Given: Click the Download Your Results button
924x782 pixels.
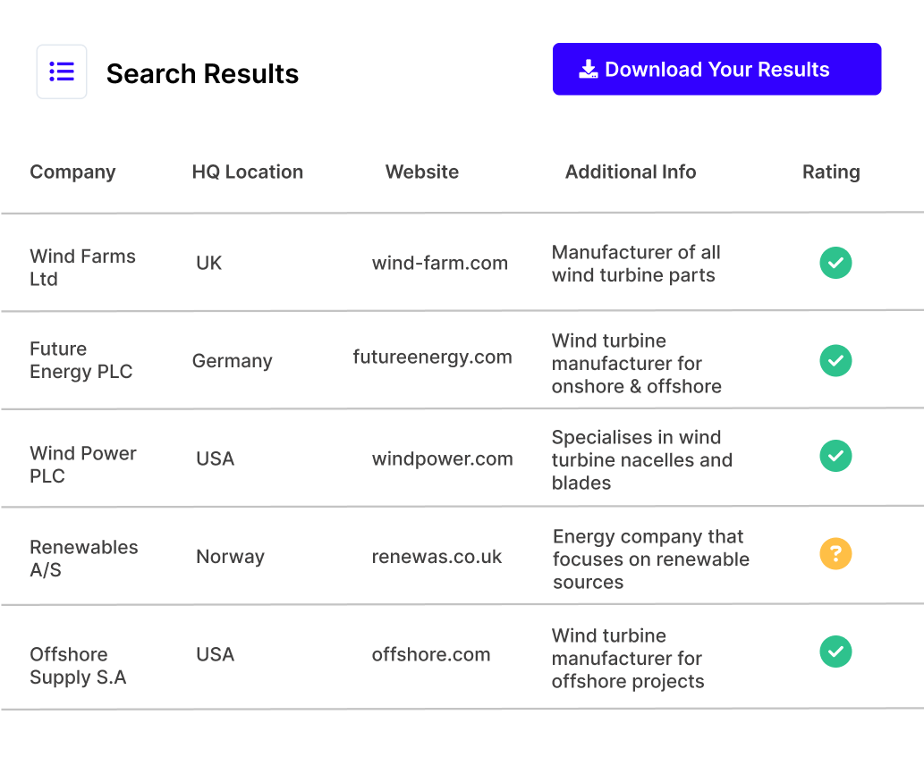Looking at the screenshot, I should pyautogui.click(x=716, y=68).
